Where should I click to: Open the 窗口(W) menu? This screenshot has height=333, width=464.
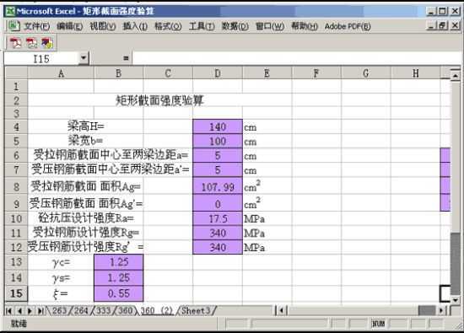point(270,27)
